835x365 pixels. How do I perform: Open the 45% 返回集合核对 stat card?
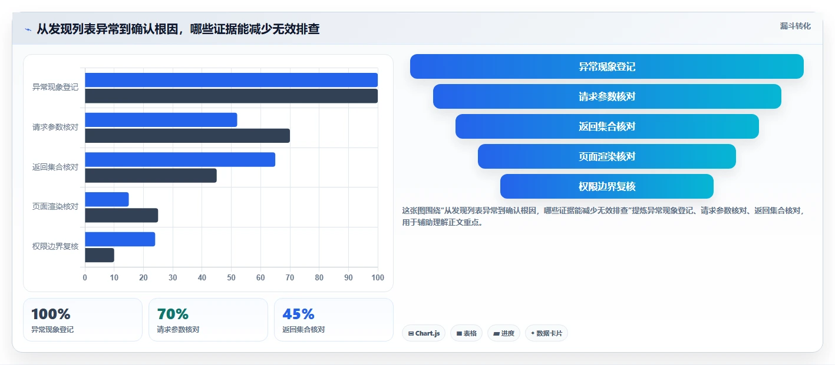click(x=334, y=320)
